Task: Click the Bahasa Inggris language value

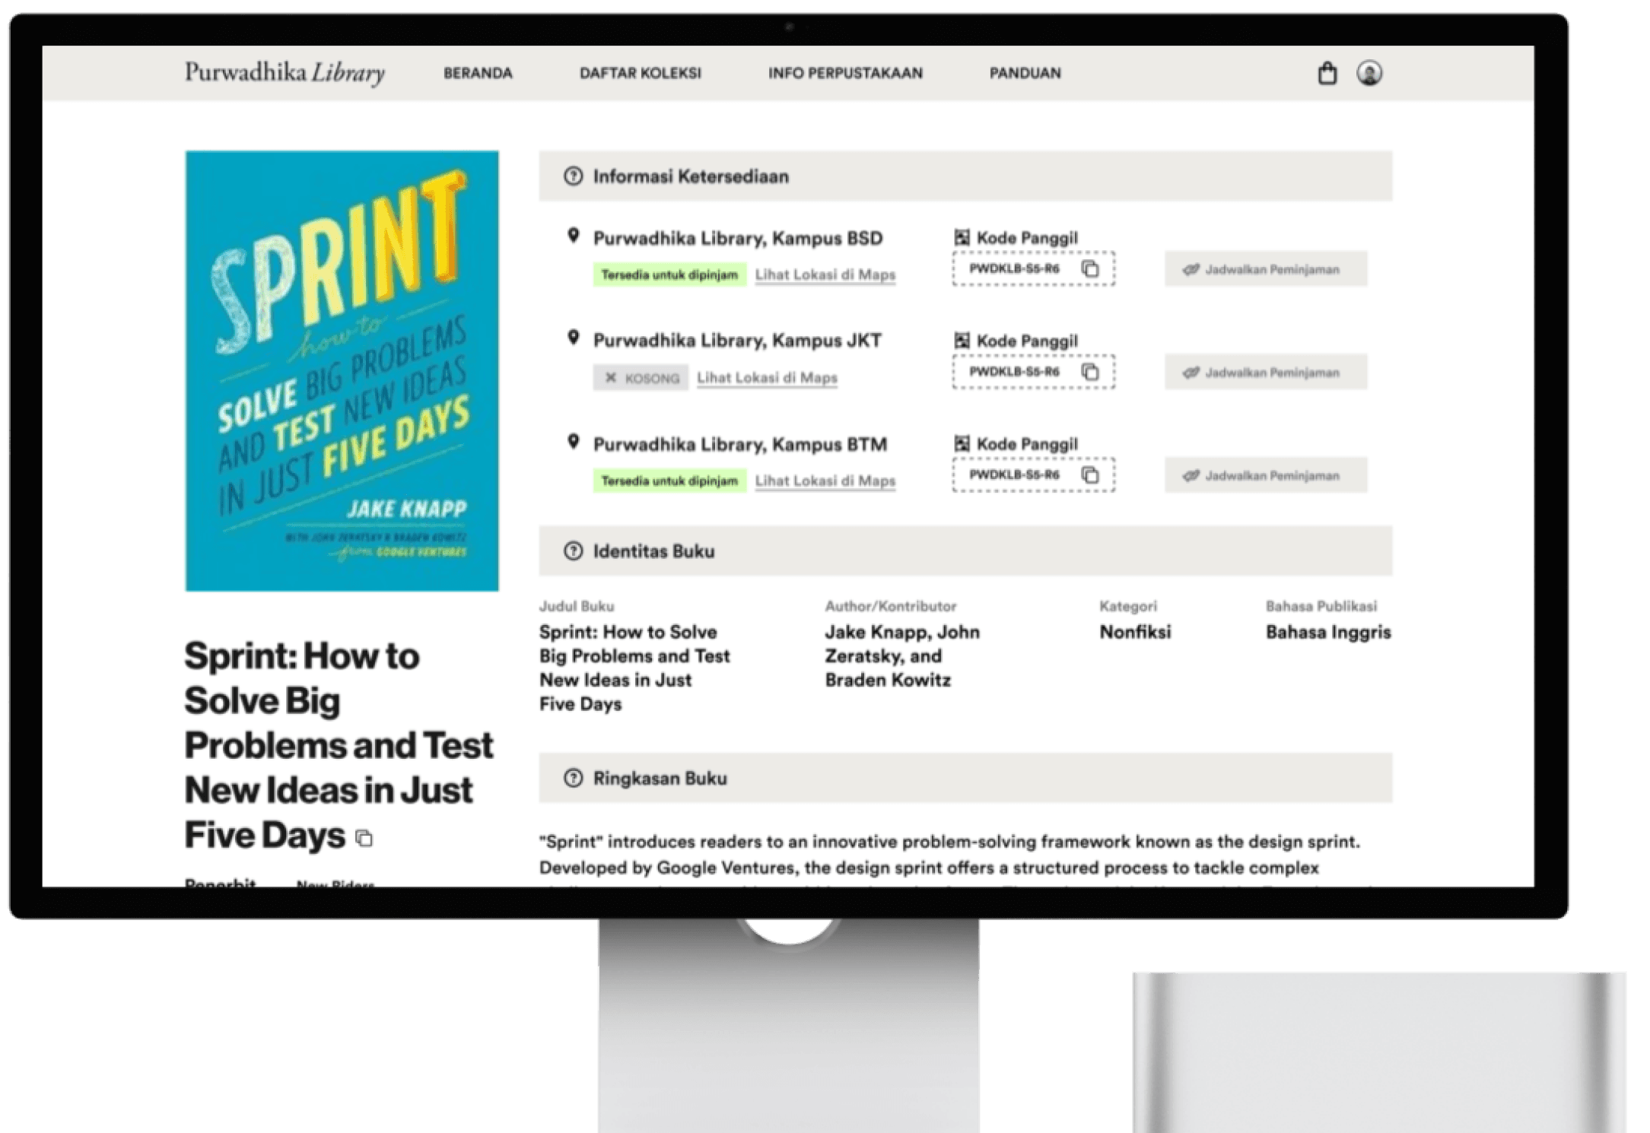Action: coord(1327,632)
